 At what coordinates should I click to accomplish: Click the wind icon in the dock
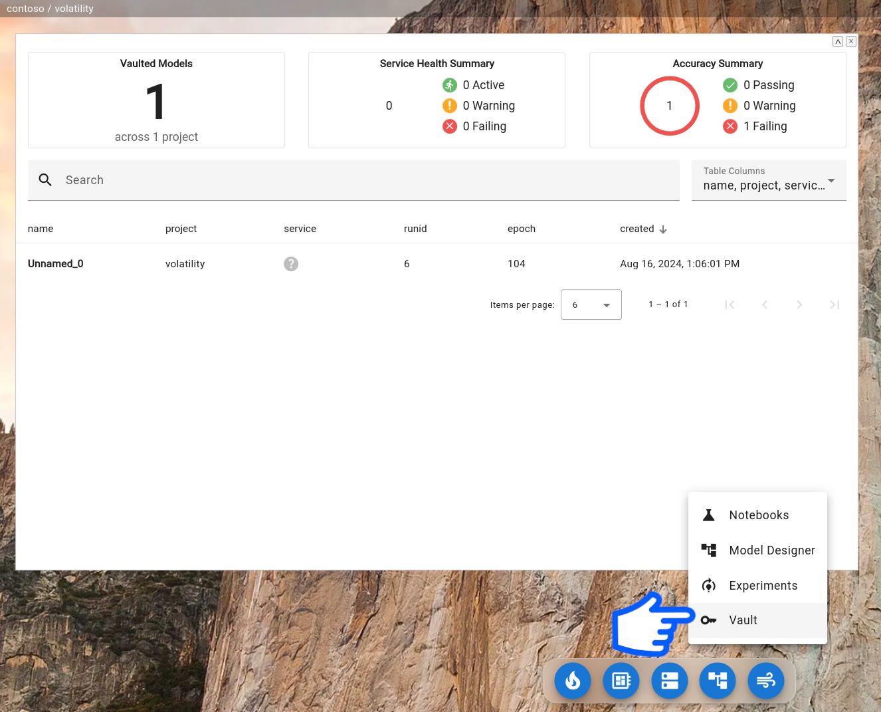766,681
